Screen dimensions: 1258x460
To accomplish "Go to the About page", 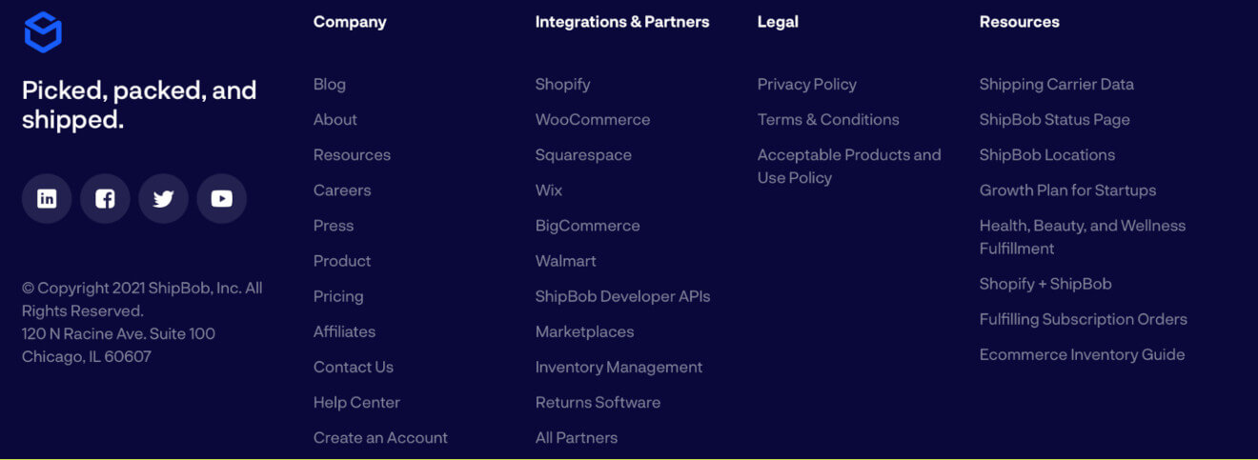I will [x=335, y=119].
